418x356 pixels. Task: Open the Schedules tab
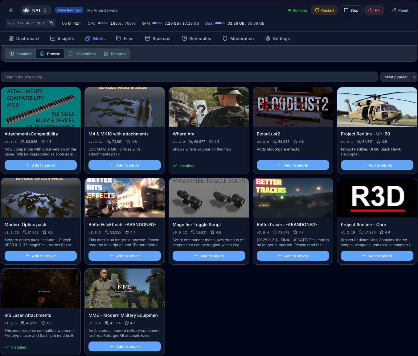pos(196,39)
